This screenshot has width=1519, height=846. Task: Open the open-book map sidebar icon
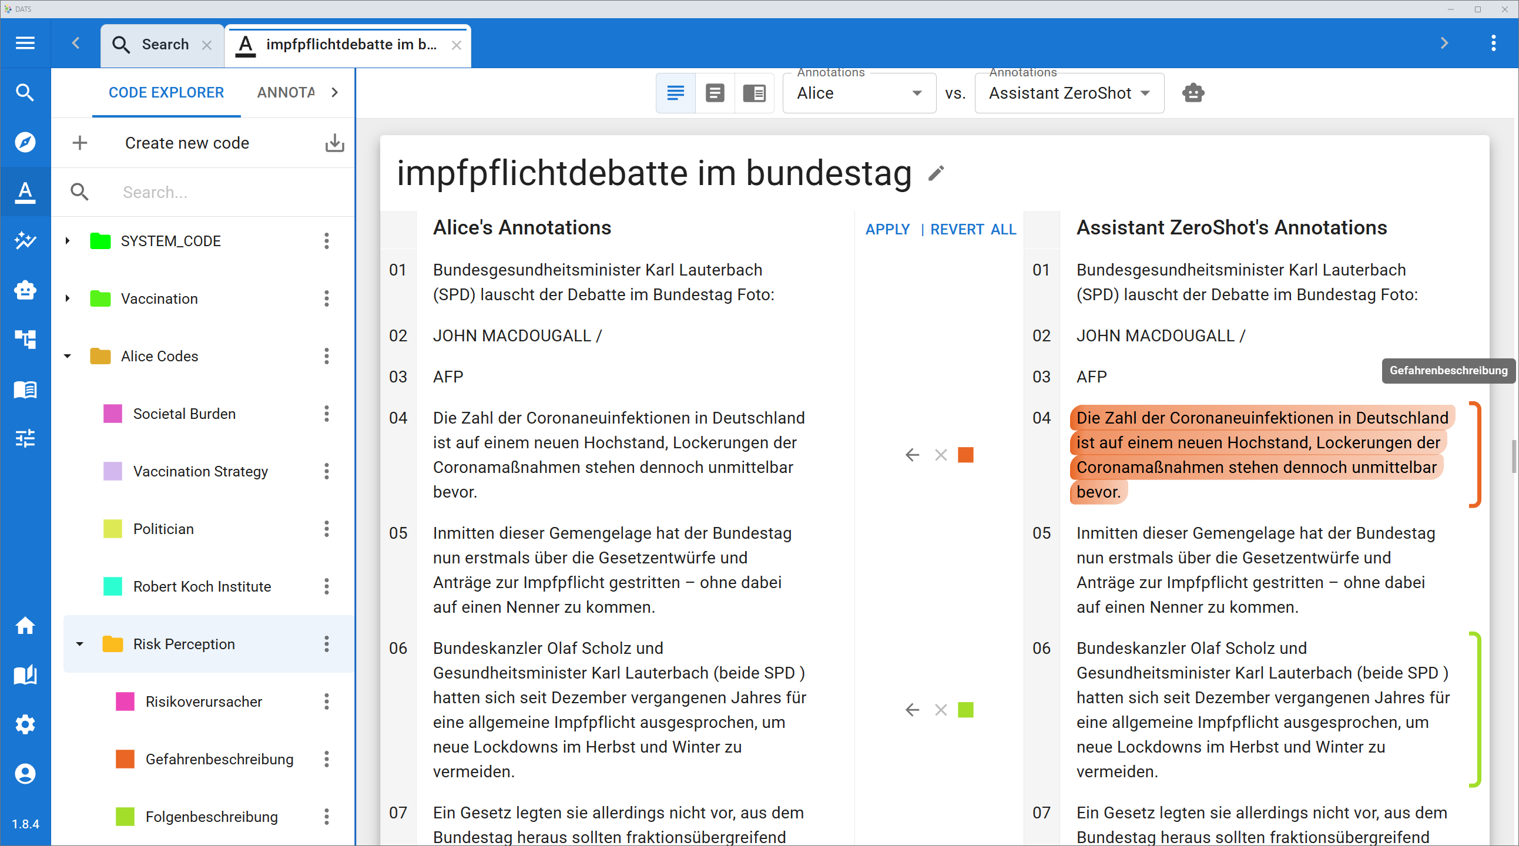click(x=25, y=675)
